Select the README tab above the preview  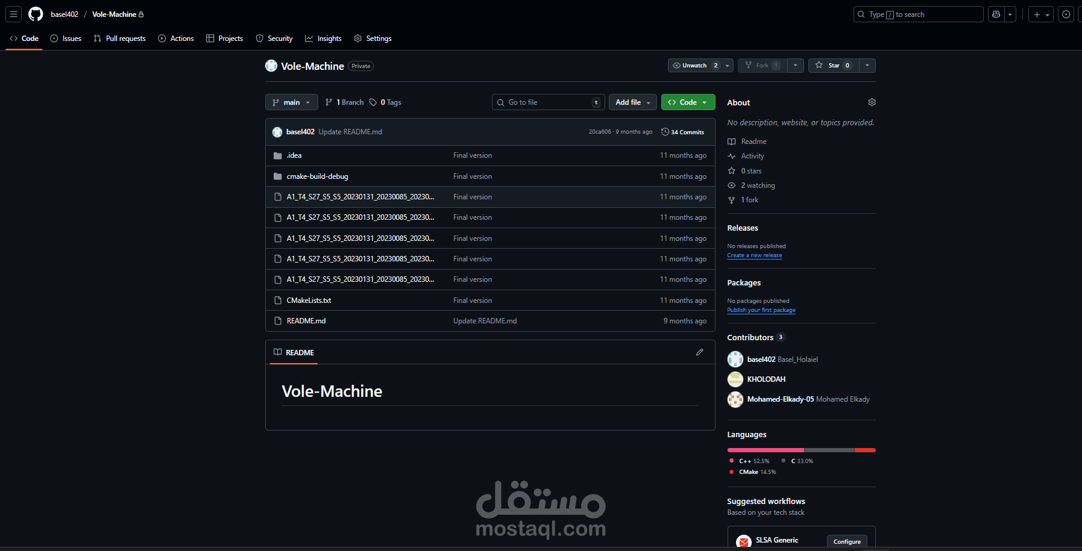(x=294, y=352)
